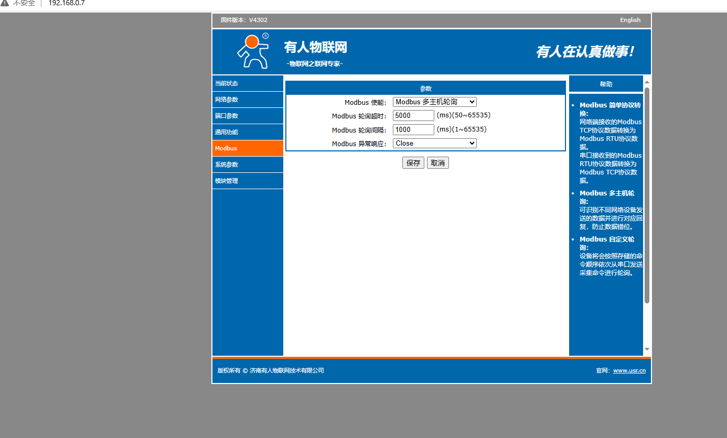Click the 帮助 panel header
The height and width of the screenshot is (438, 727).
tap(606, 84)
